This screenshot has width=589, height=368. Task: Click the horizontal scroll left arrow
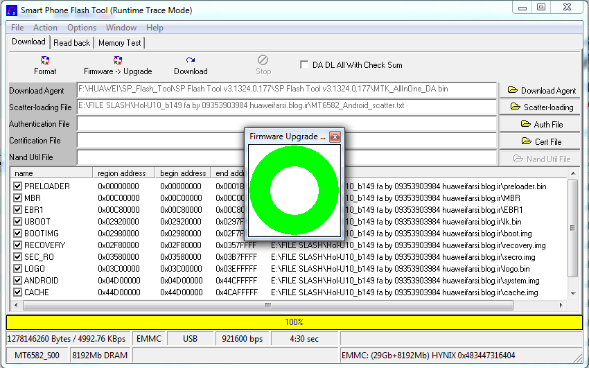click(x=16, y=306)
